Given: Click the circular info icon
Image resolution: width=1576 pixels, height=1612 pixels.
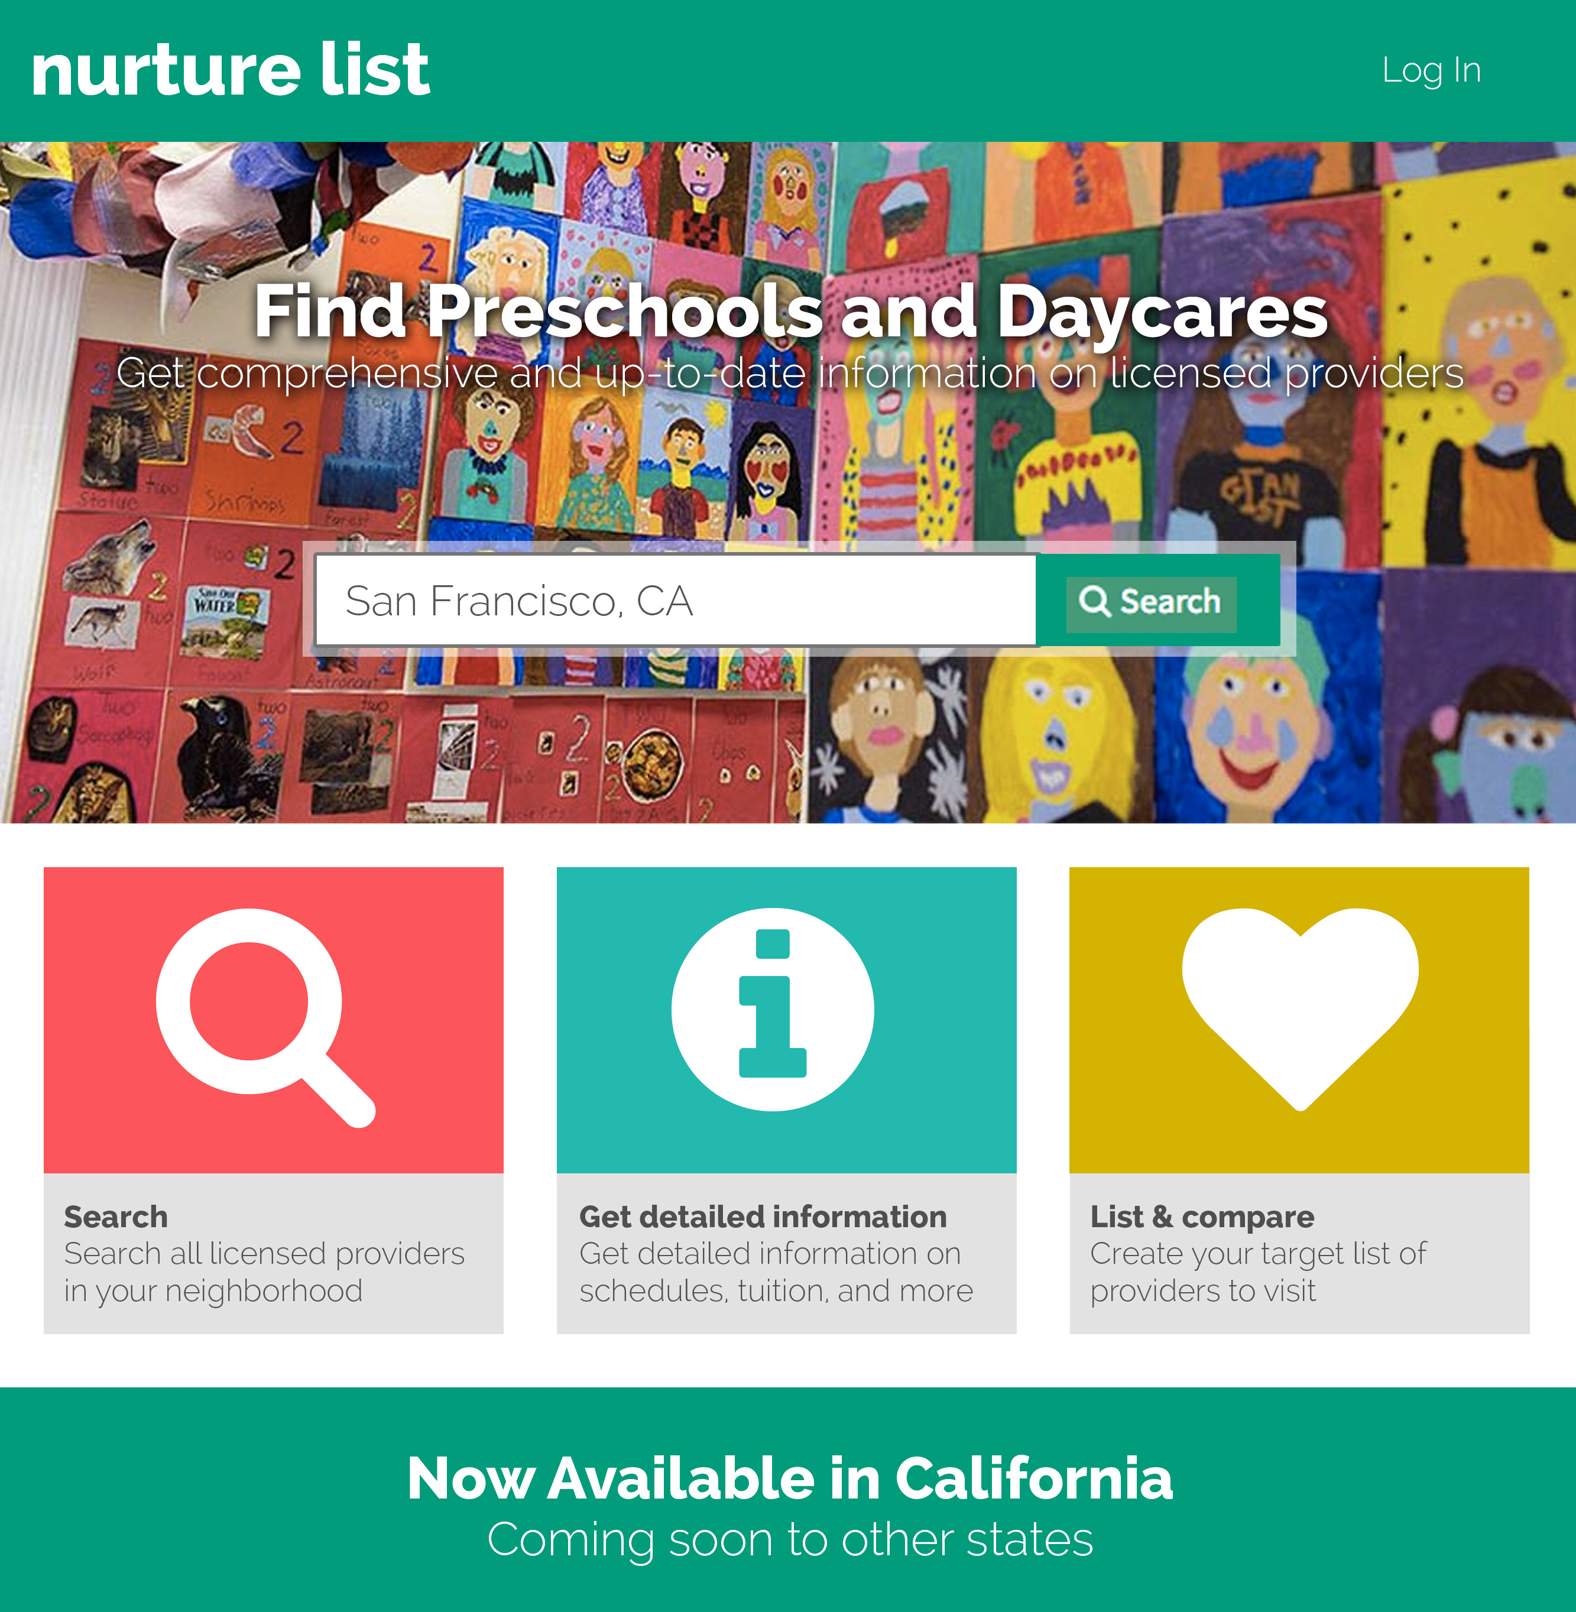Looking at the screenshot, I should 772,1008.
